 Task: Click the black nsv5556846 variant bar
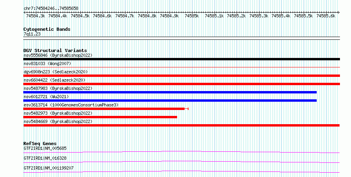(181, 59)
